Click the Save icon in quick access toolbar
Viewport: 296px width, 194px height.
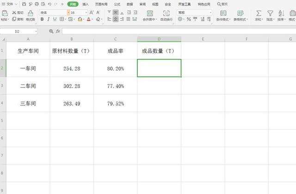(x=24, y=4)
